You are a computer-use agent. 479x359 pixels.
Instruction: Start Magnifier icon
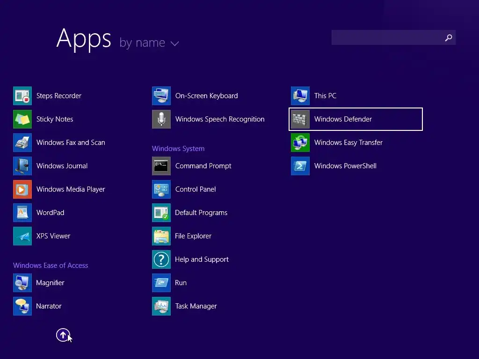click(x=22, y=283)
